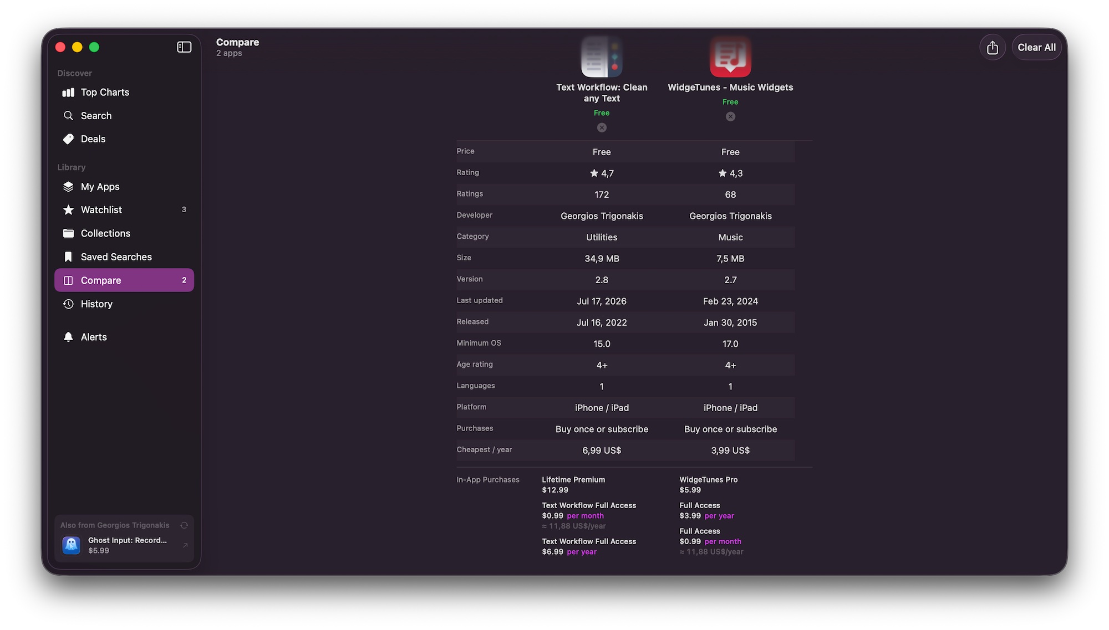Viewport: 1109px width, 630px height.
Task: Click WidgeTunes - Music Widgets title
Action: pos(730,88)
